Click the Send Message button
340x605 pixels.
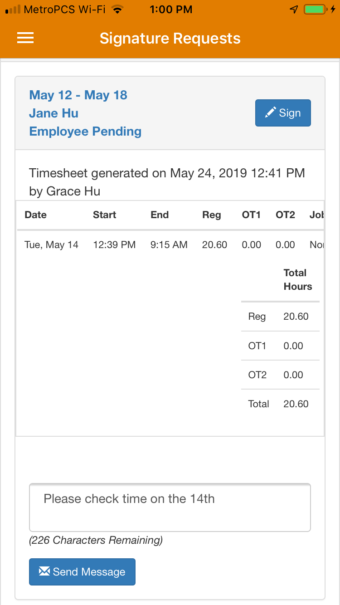click(x=82, y=572)
